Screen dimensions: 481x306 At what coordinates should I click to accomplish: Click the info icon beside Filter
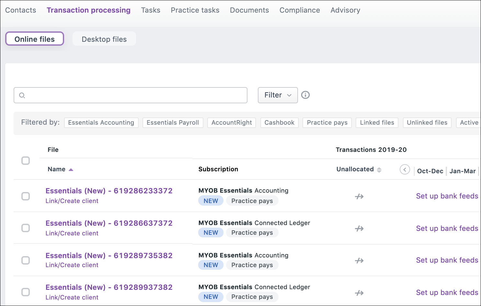pos(305,95)
